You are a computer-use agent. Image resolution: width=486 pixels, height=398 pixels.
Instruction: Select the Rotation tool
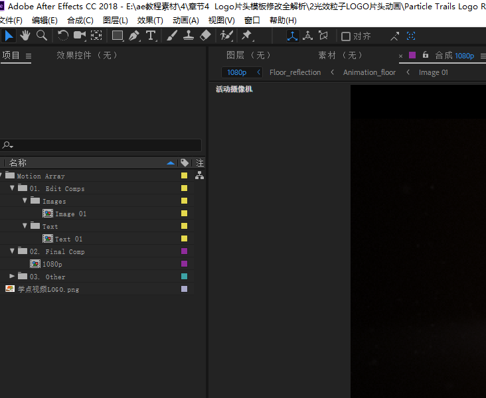pos(63,36)
